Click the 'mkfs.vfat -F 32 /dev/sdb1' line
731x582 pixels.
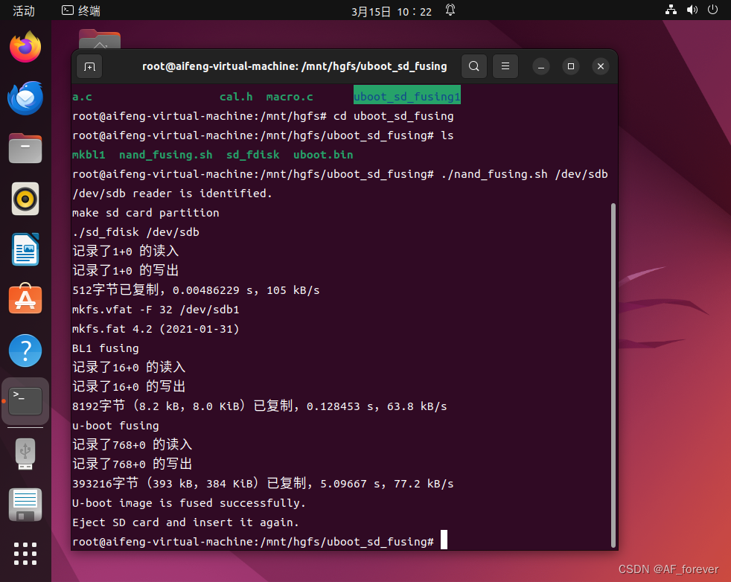pos(156,310)
